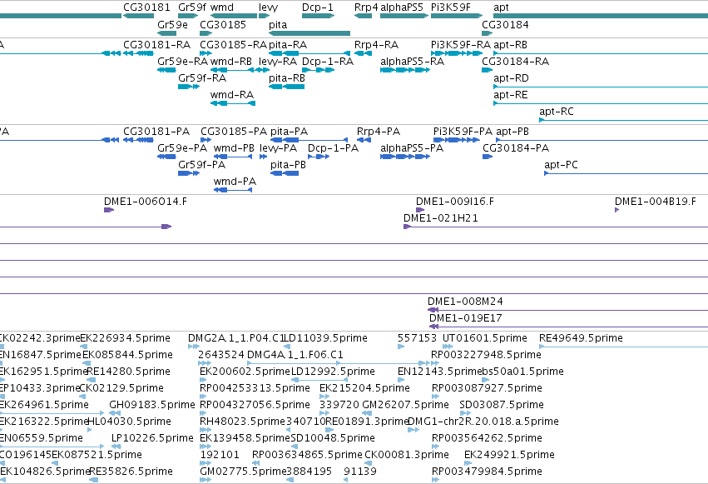Click the Dcp-1-PA protein label
The width and height of the screenshot is (708, 484).
(334, 148)
